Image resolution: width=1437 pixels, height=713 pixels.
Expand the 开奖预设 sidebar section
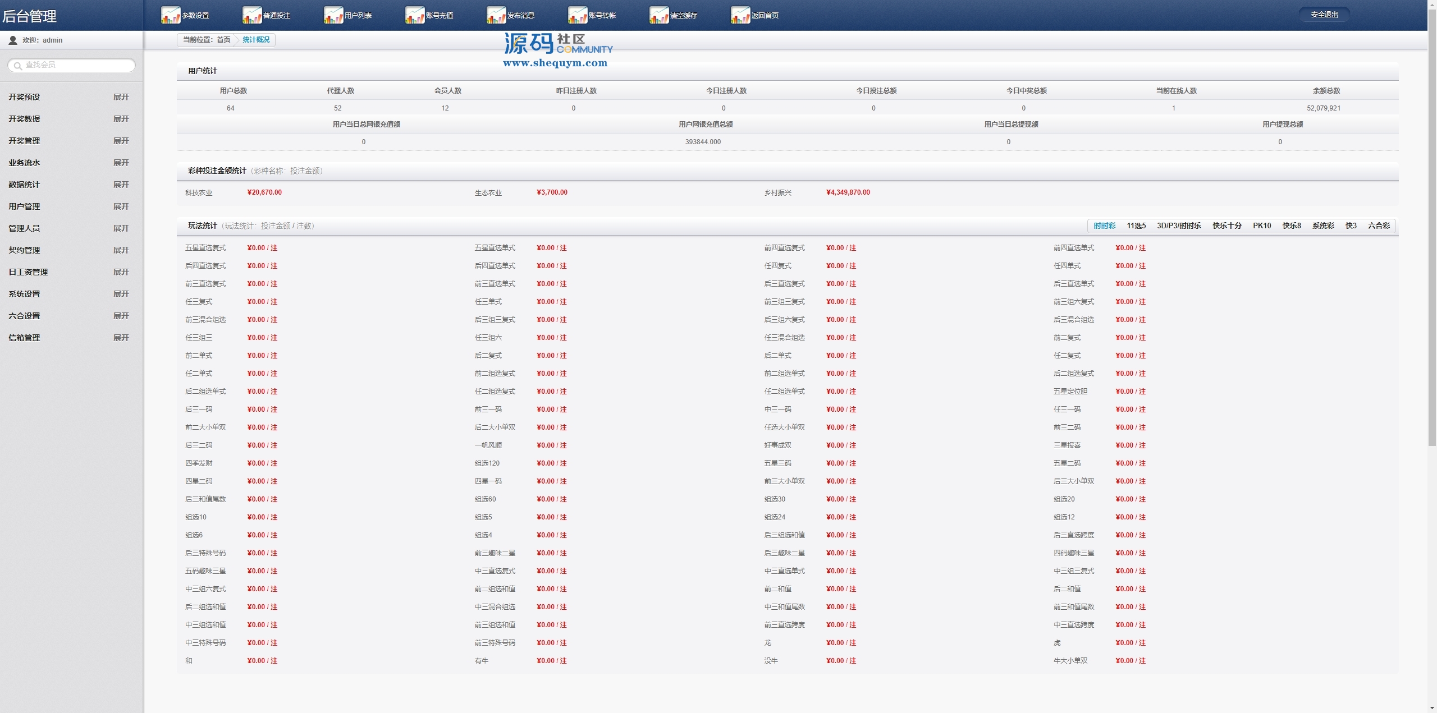pyautogui.click(x=121, y=97)
